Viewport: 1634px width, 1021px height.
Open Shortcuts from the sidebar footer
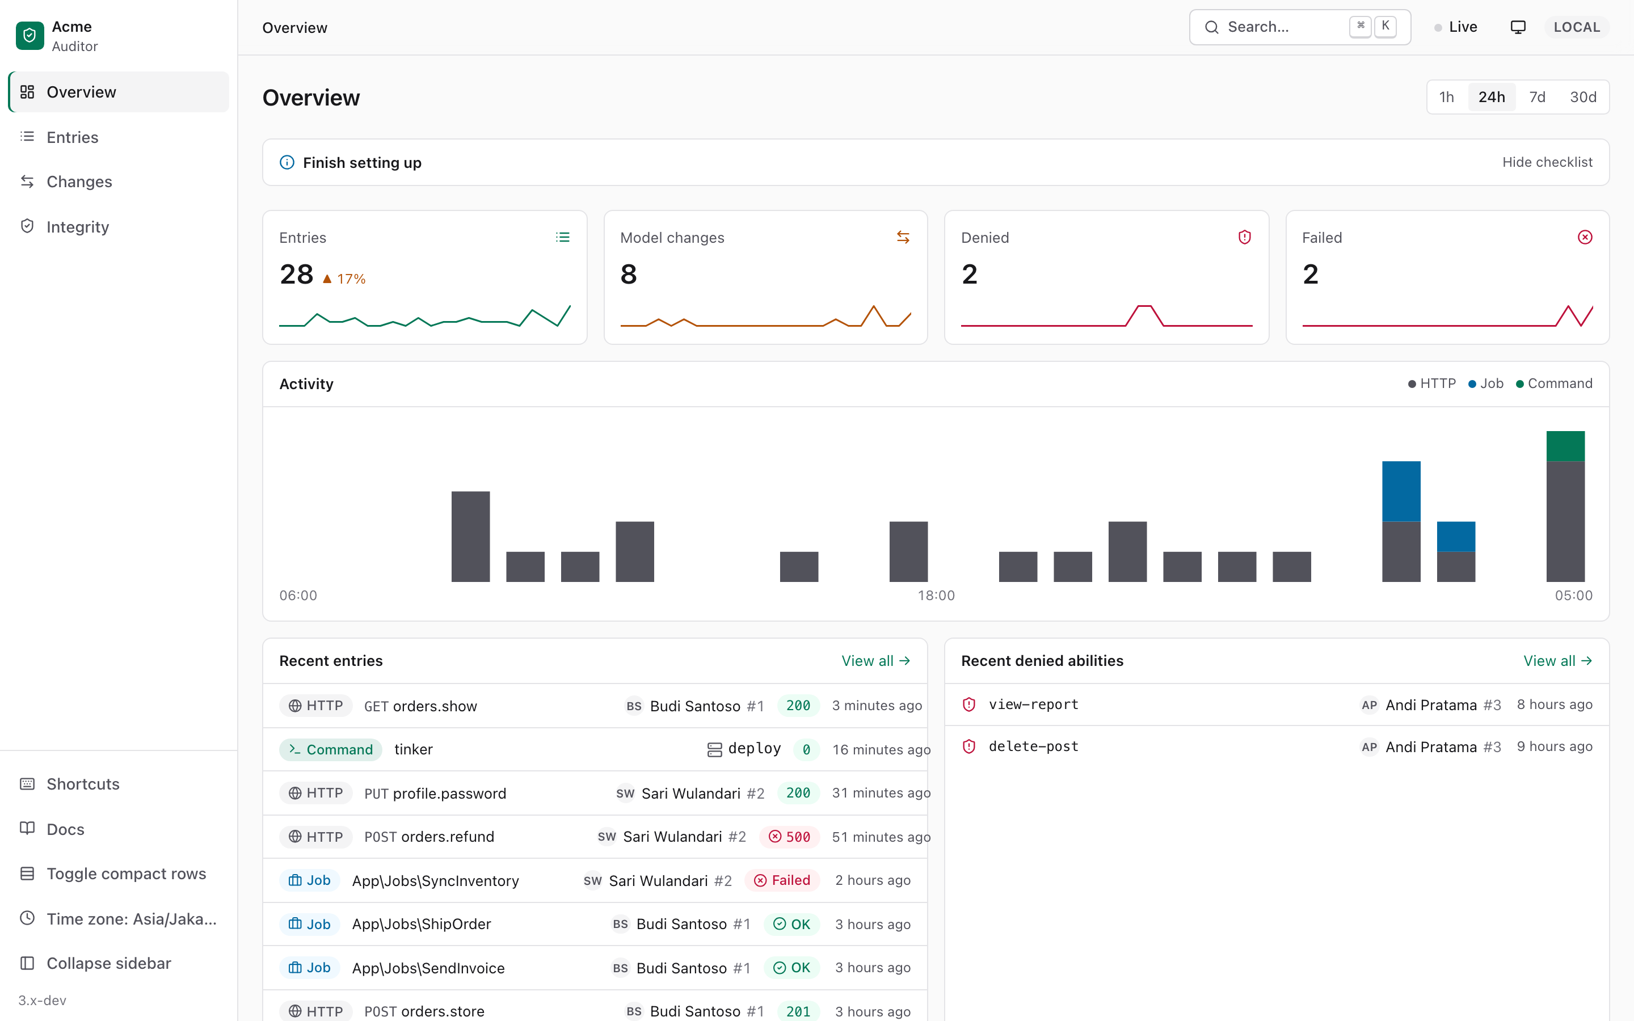point(118,784)
